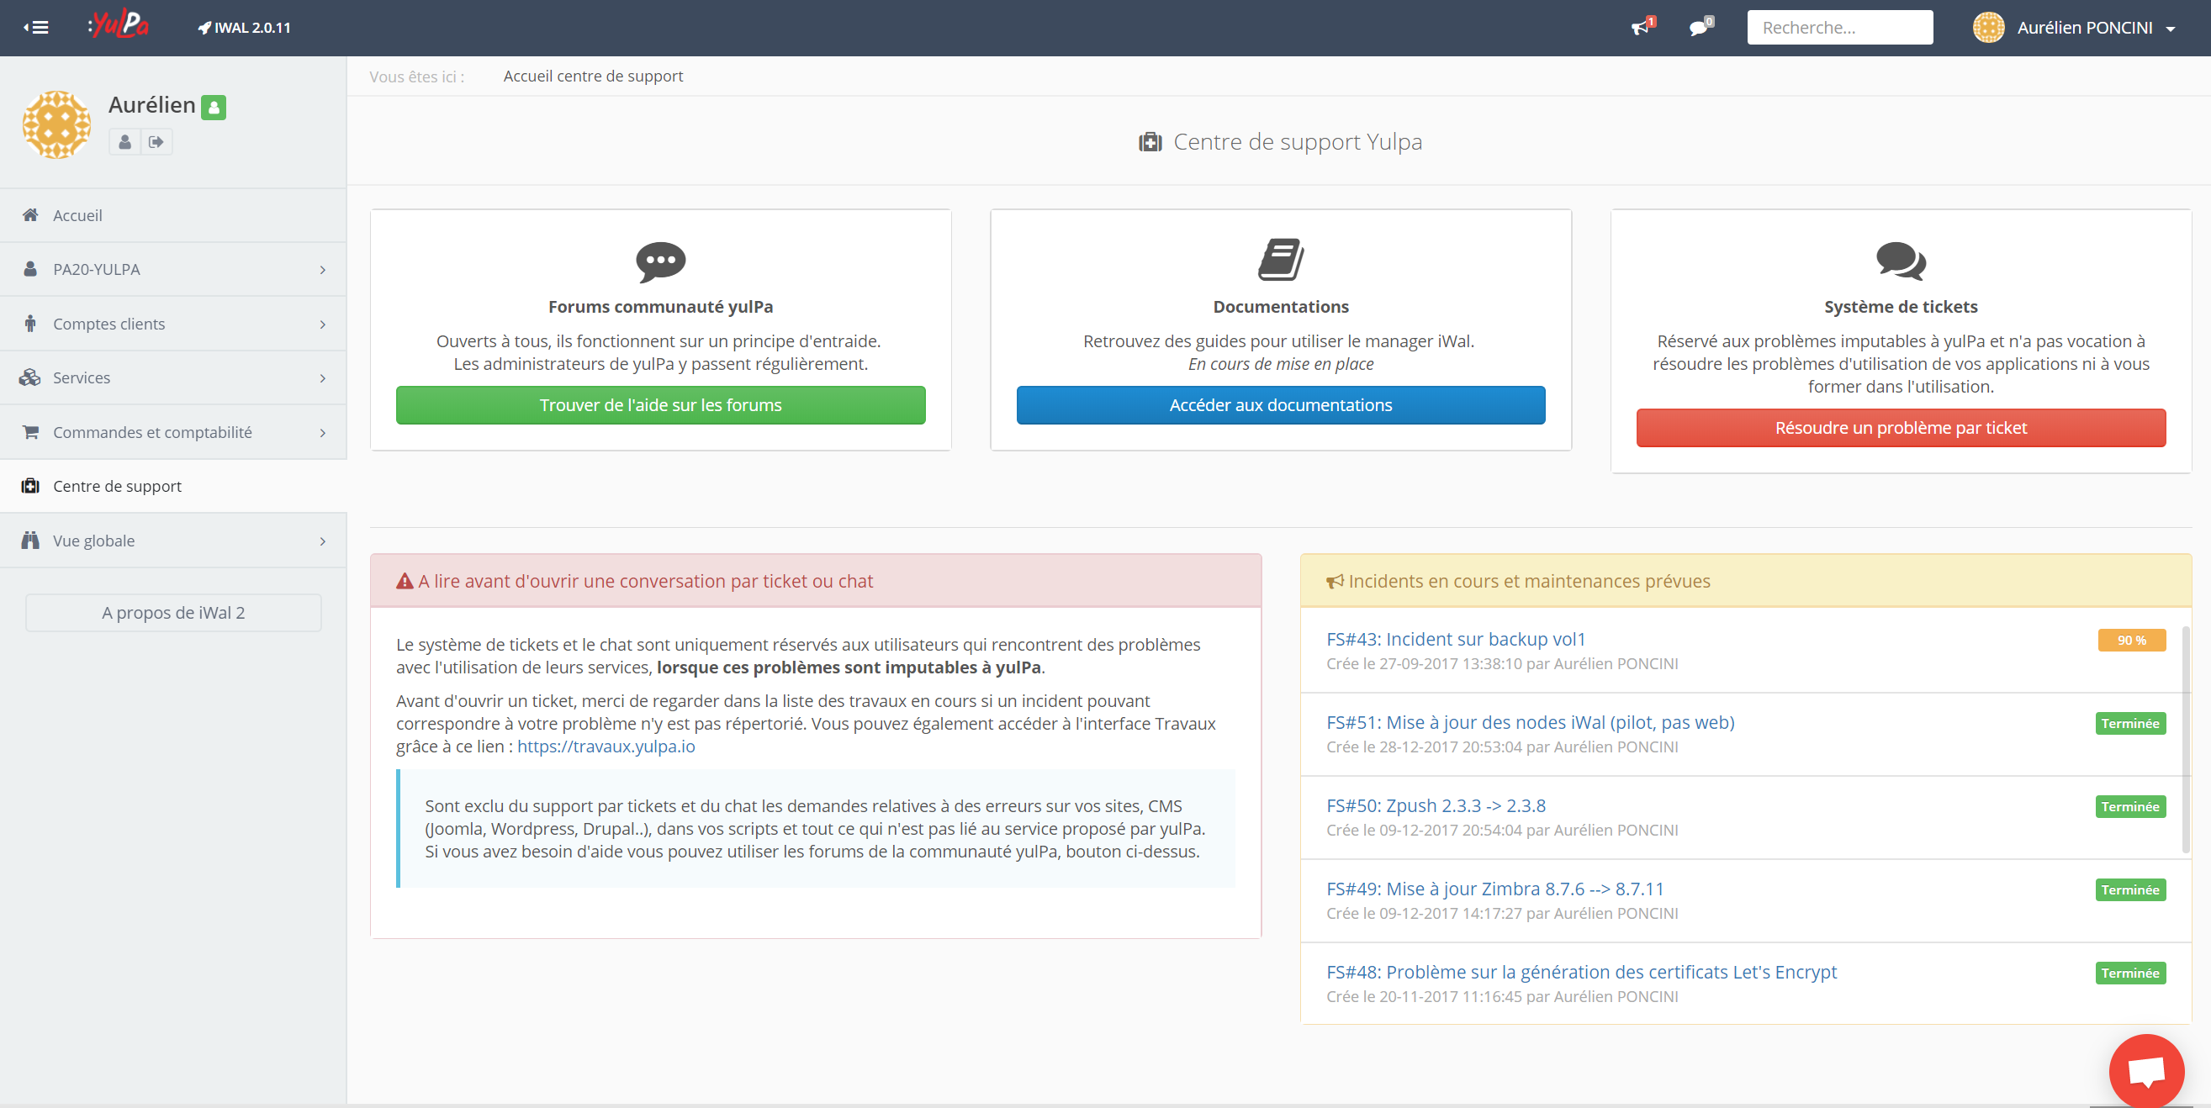Focus the Recherche search field
Viewport: 2211px width, 1108px height.
click(1839, 28)
